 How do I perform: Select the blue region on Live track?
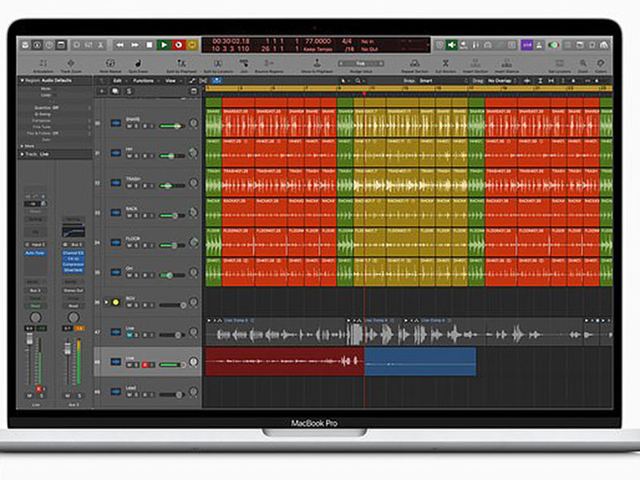point(420,362)
